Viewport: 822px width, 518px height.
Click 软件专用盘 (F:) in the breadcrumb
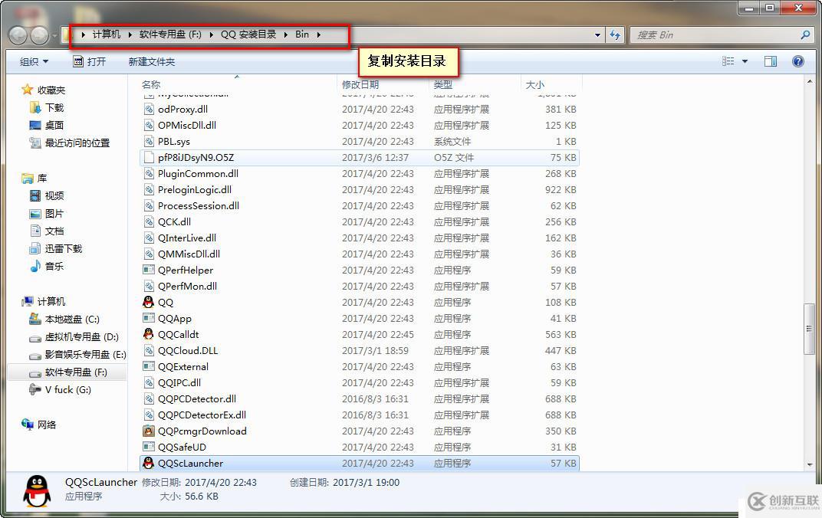170,34
